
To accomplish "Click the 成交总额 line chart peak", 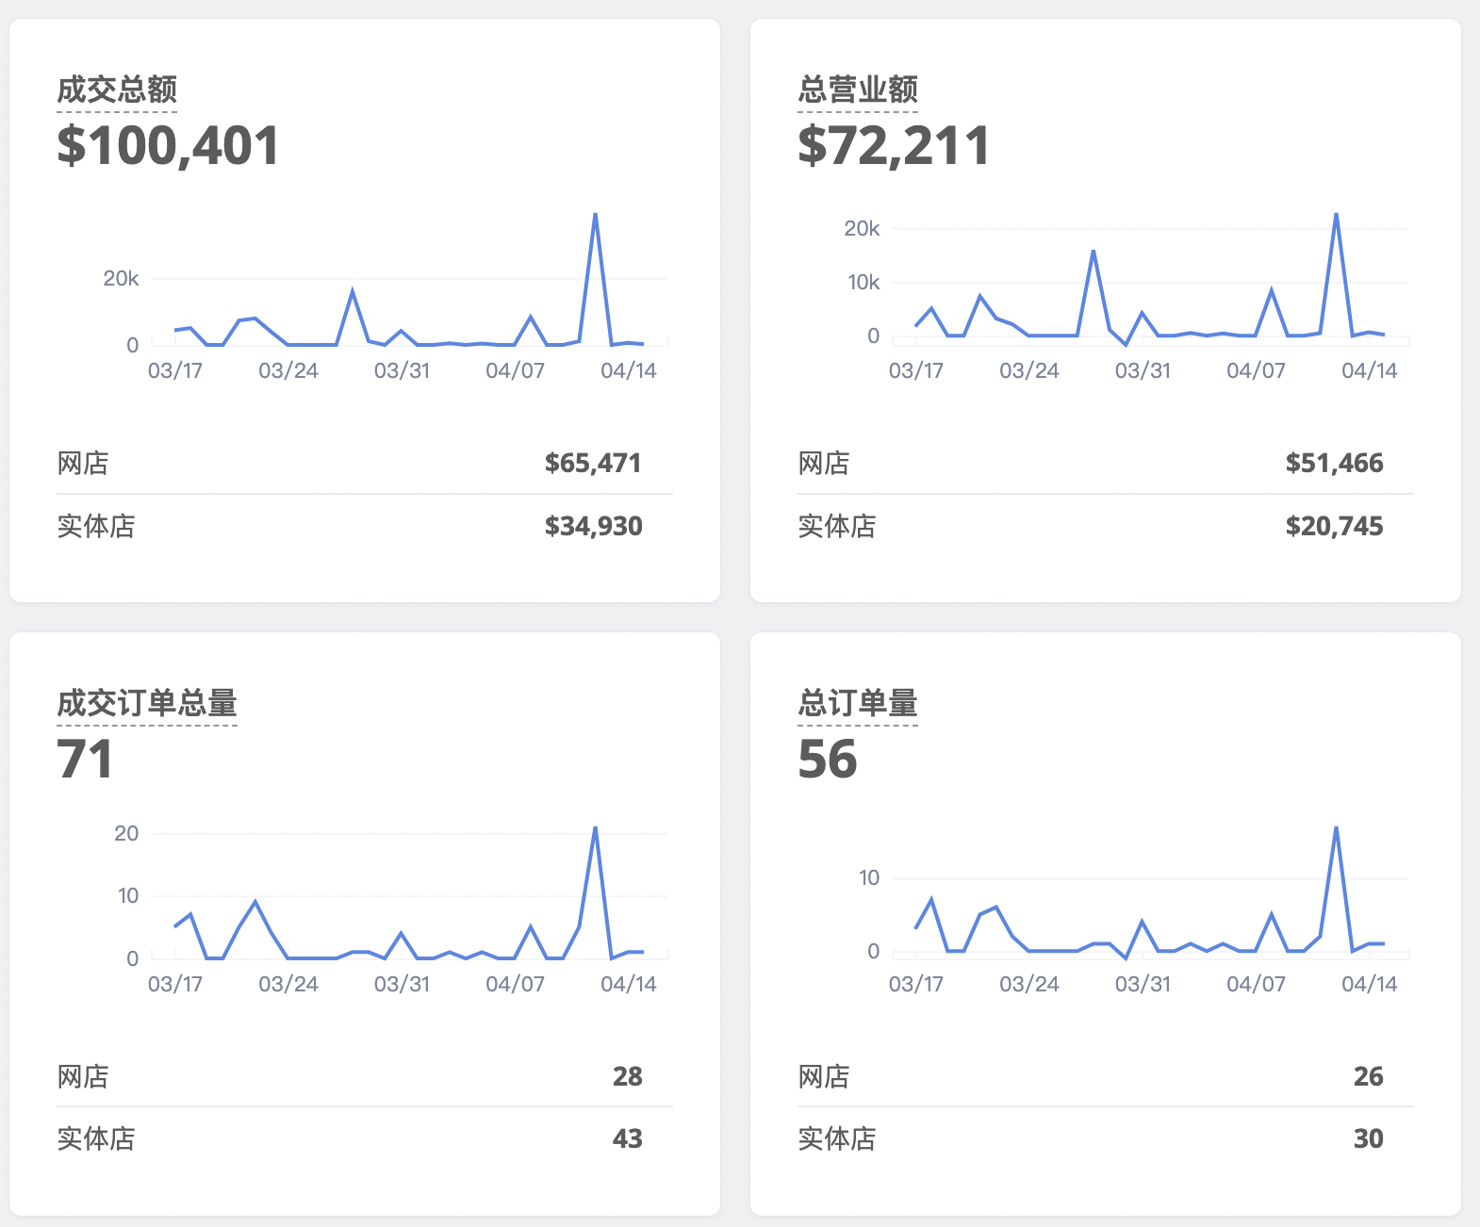I will [x=595, y=215].
